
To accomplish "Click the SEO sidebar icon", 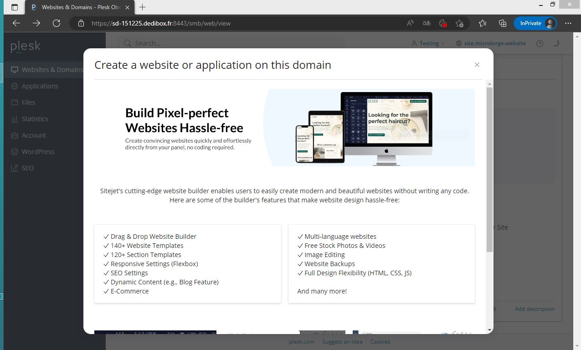I will pos(15,168).
